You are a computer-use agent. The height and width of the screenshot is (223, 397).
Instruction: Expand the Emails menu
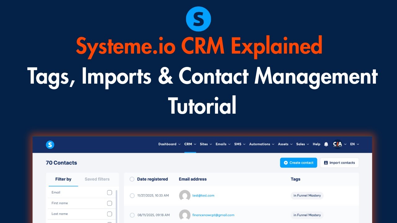223,144
